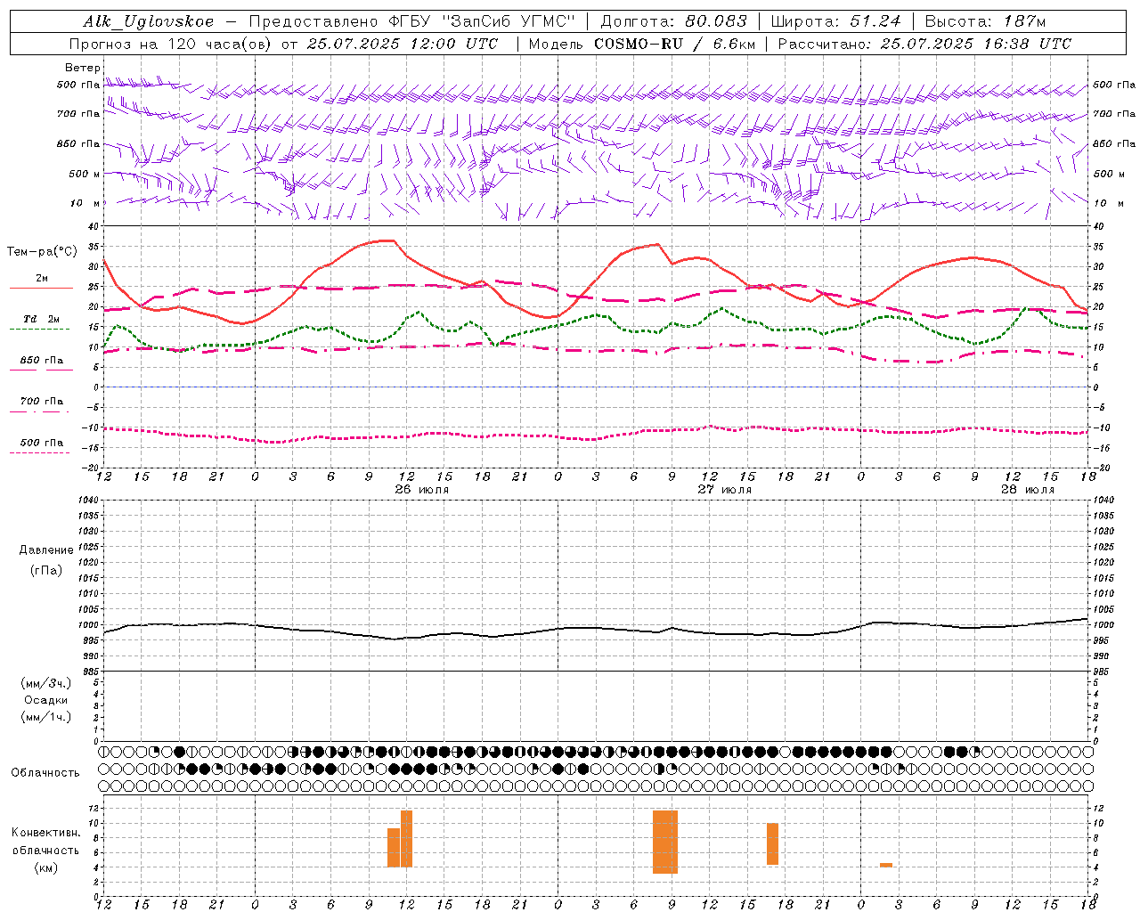Click the latitude value Широта: 51.24
Image resolution: width=1140 pixels, height=912 pixels.
pos(836,21)
